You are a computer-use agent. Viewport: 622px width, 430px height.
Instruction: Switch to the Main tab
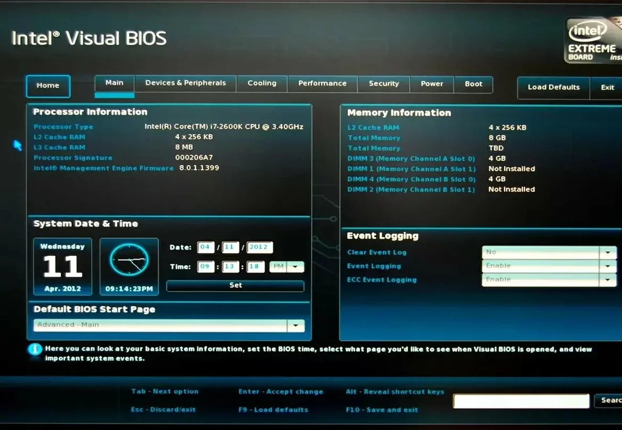click(x=114, y=83)
